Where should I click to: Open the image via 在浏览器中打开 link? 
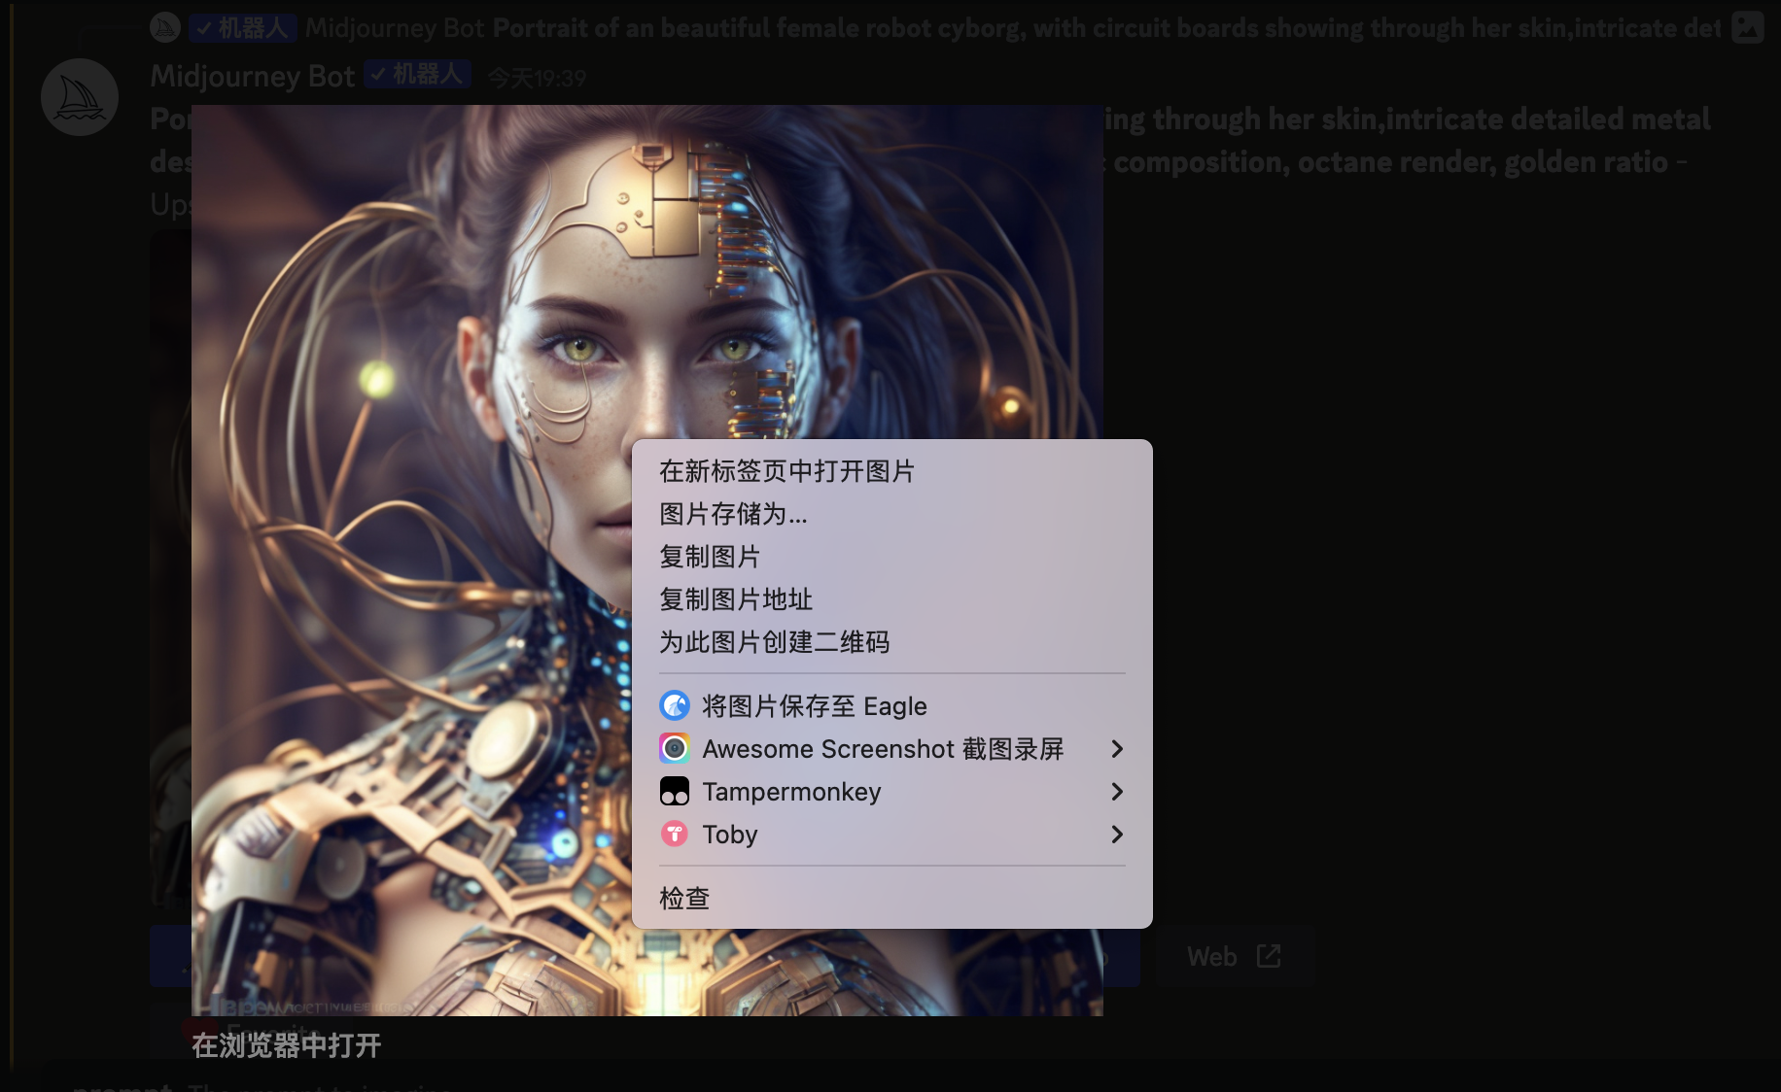click(286, 1045)
